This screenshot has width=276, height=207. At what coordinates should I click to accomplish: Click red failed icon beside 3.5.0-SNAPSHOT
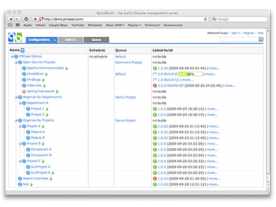(x=155, y=86)
